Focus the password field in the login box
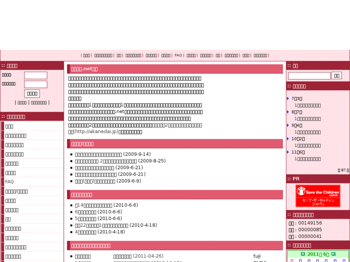This screenshot has width=350, height=262. pos(36,84)
